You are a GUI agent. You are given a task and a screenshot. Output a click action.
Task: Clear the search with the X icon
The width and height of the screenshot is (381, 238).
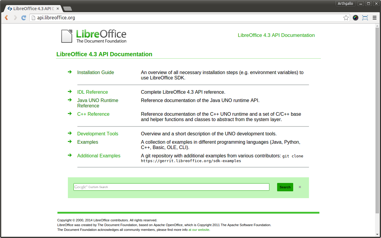pyautogui.click(x=300, y=187)
